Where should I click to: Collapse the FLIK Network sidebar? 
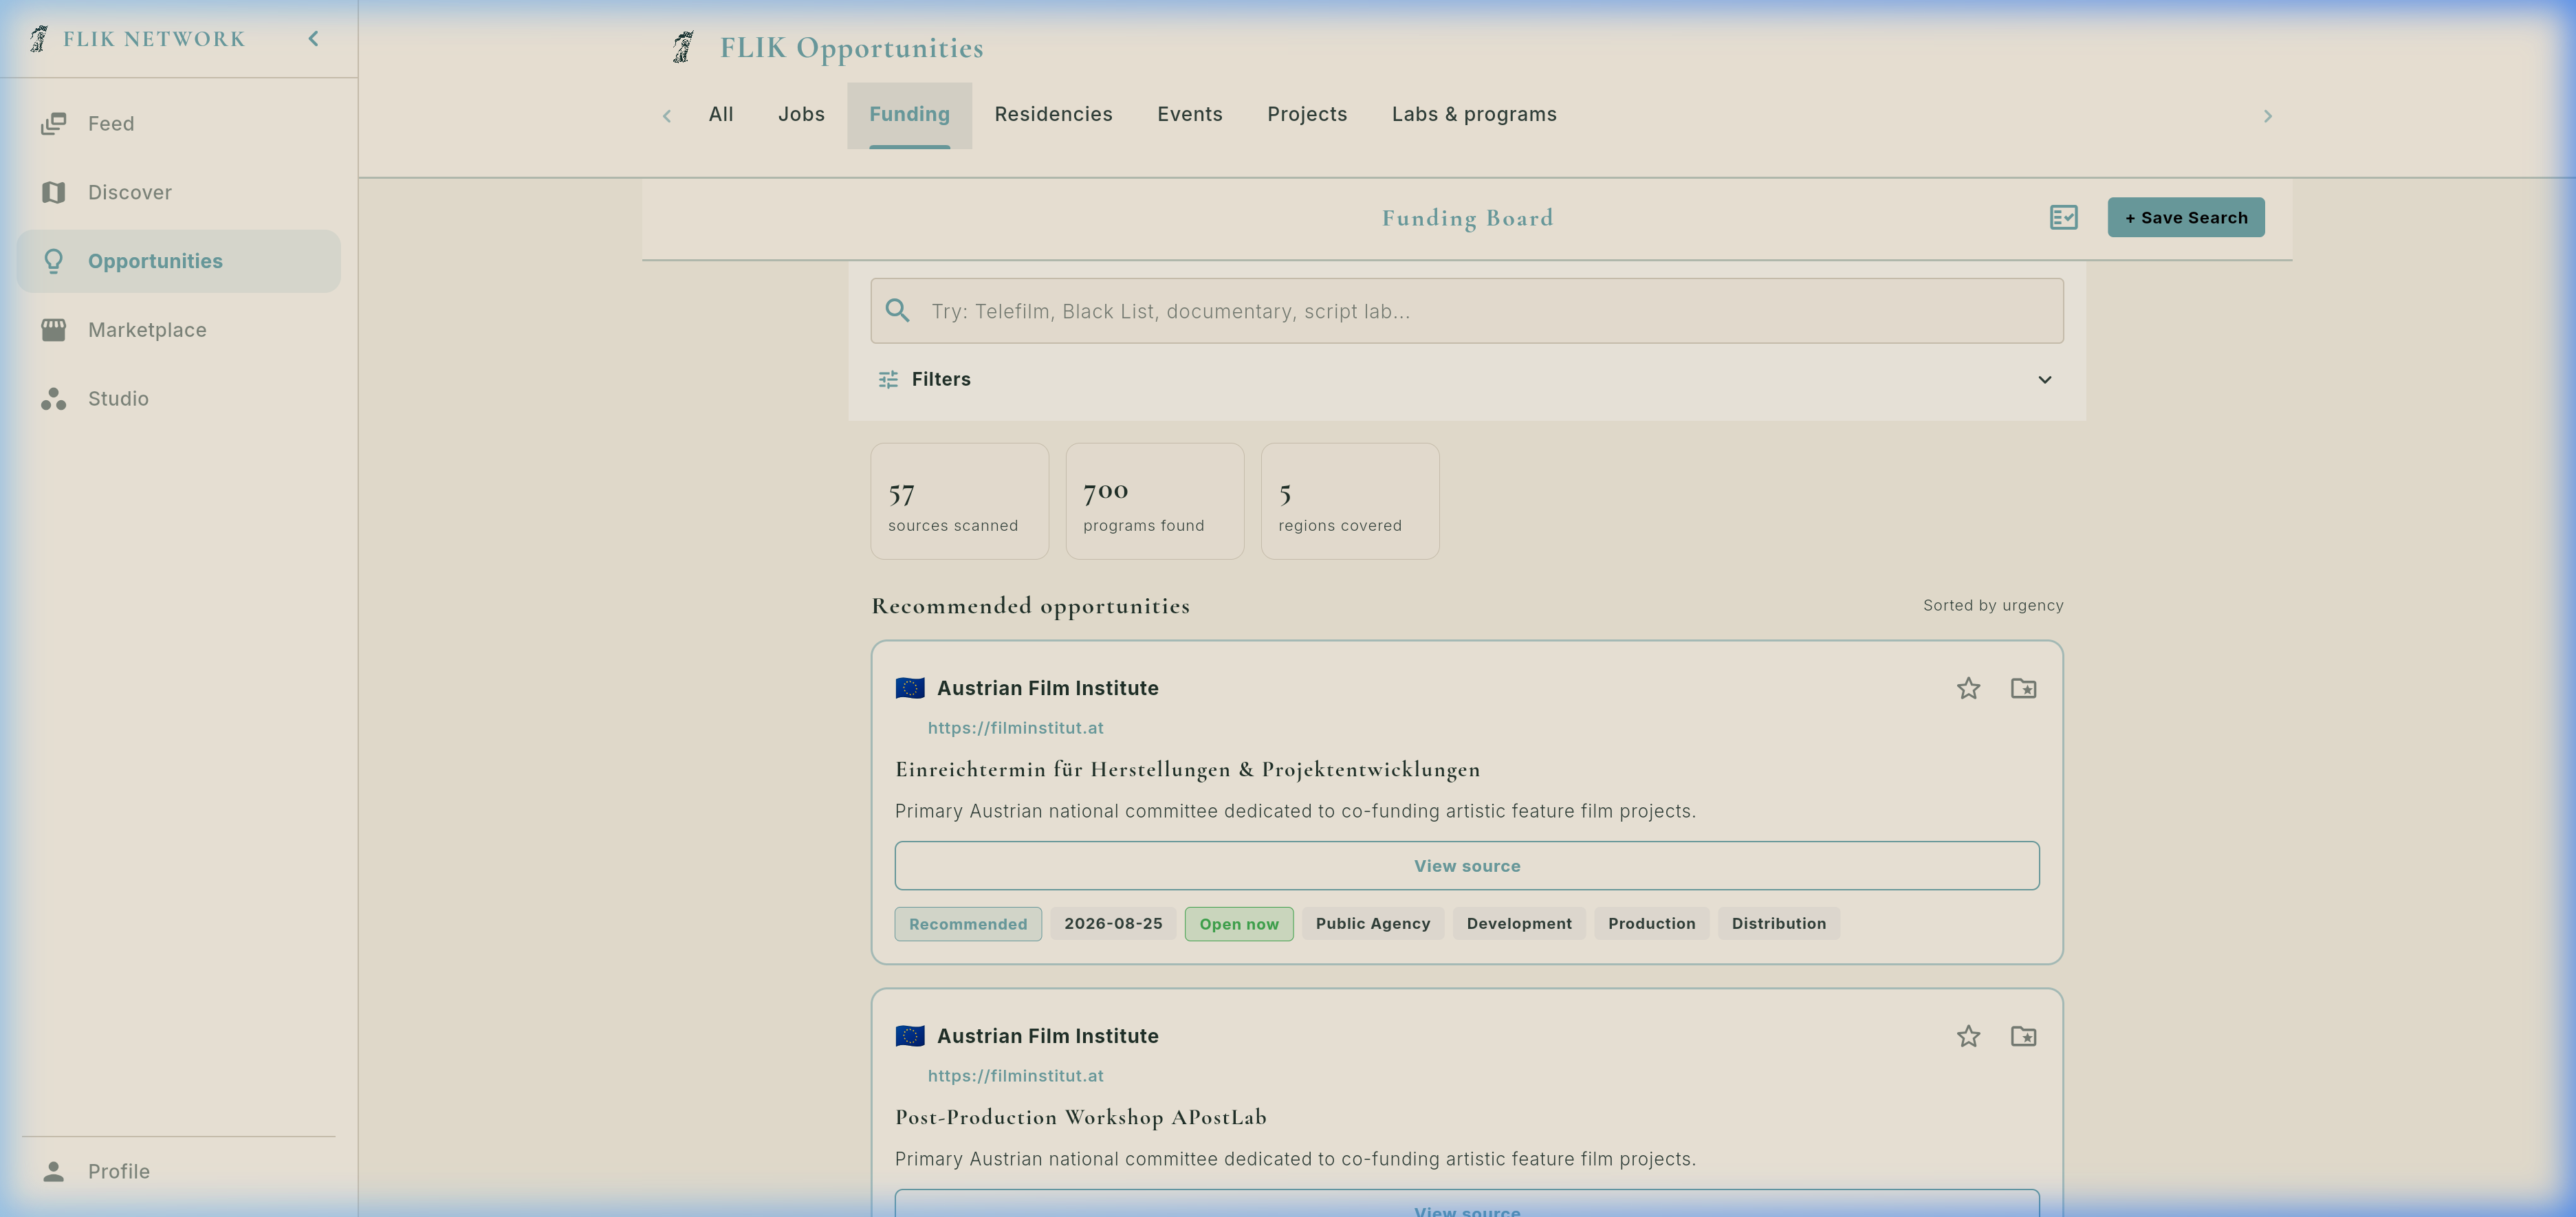click(x=313, y=39)
